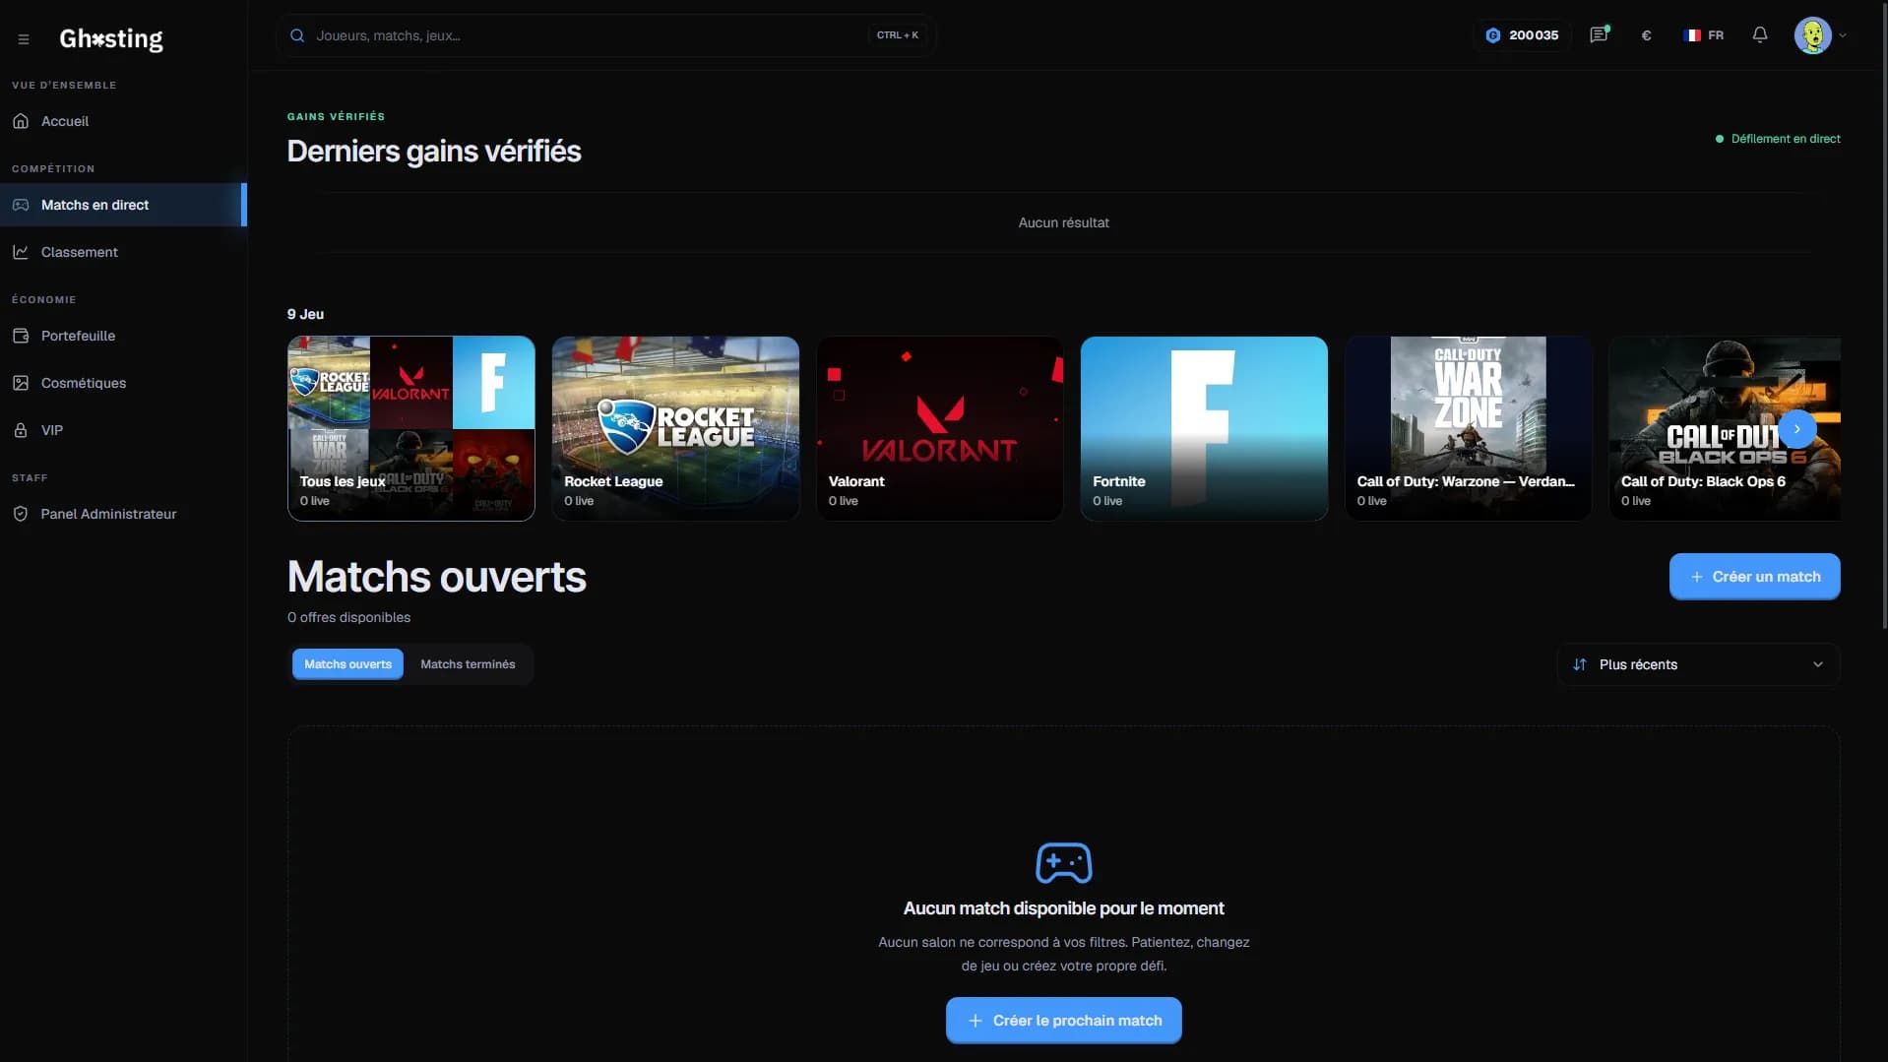1888x1062 pixels.
Task: Open notifications bell
Action: point(1760,35)
